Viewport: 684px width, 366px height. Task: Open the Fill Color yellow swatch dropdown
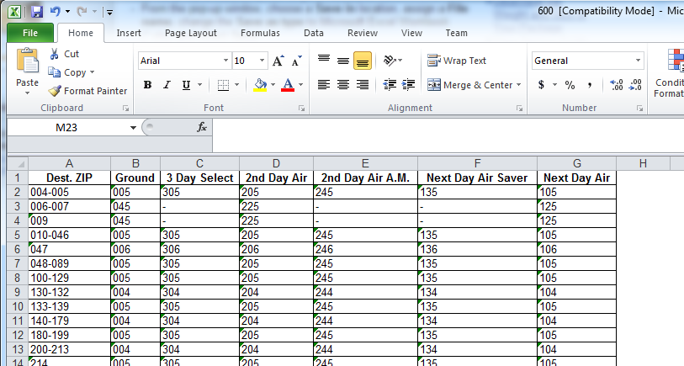pyautogui.click(x=273, y=85)
